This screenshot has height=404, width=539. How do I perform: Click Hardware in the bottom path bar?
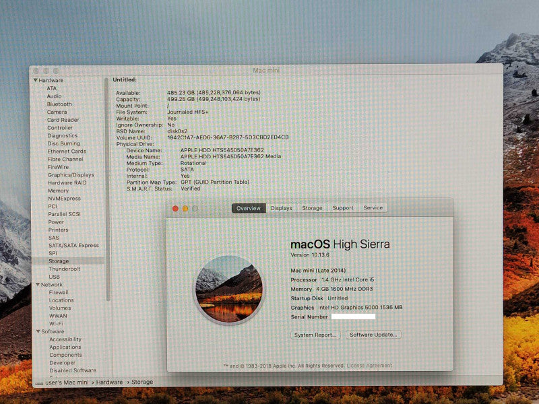pos(109,382)
